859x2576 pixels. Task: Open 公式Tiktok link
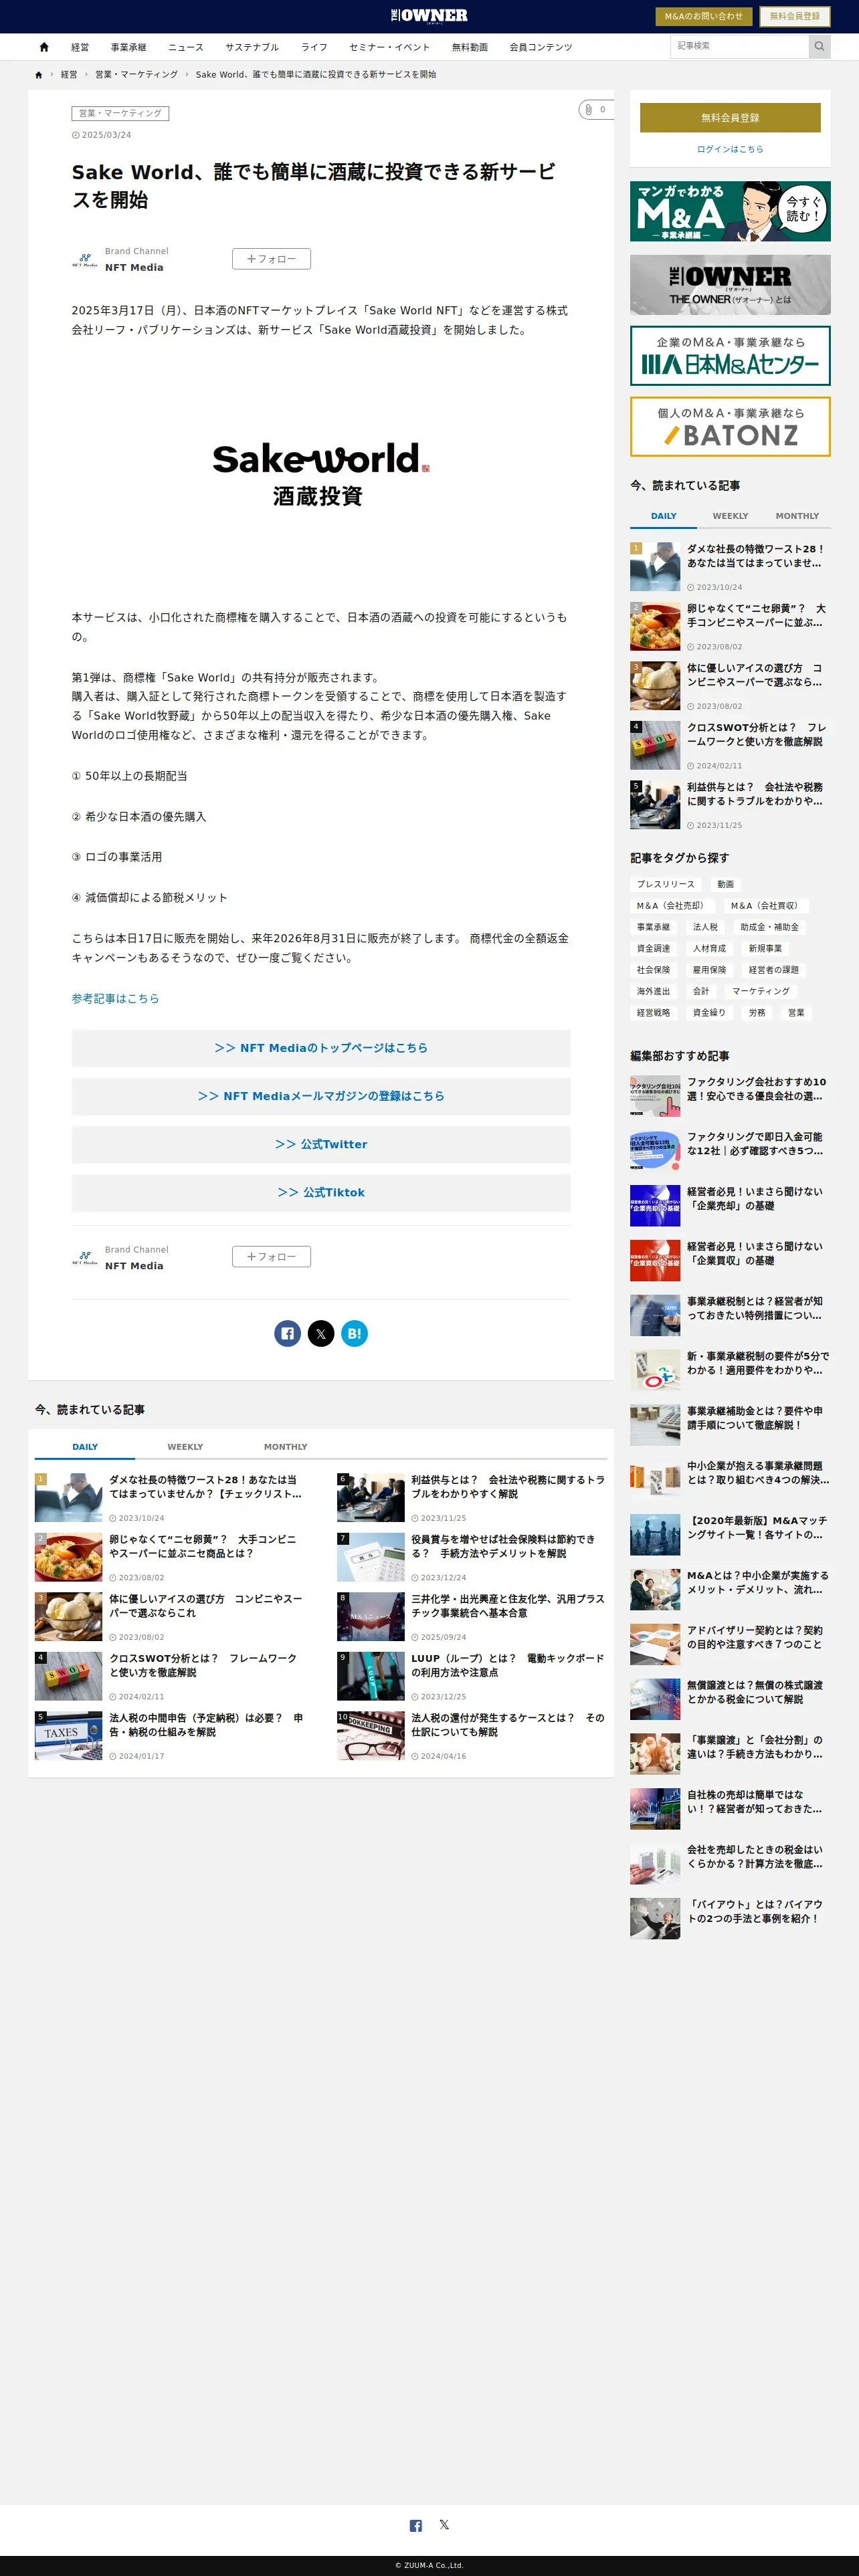pyautogui.click(x=321, y=1192)
